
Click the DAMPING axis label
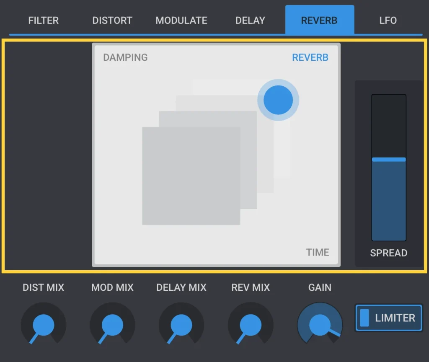[x=125, y=57]
